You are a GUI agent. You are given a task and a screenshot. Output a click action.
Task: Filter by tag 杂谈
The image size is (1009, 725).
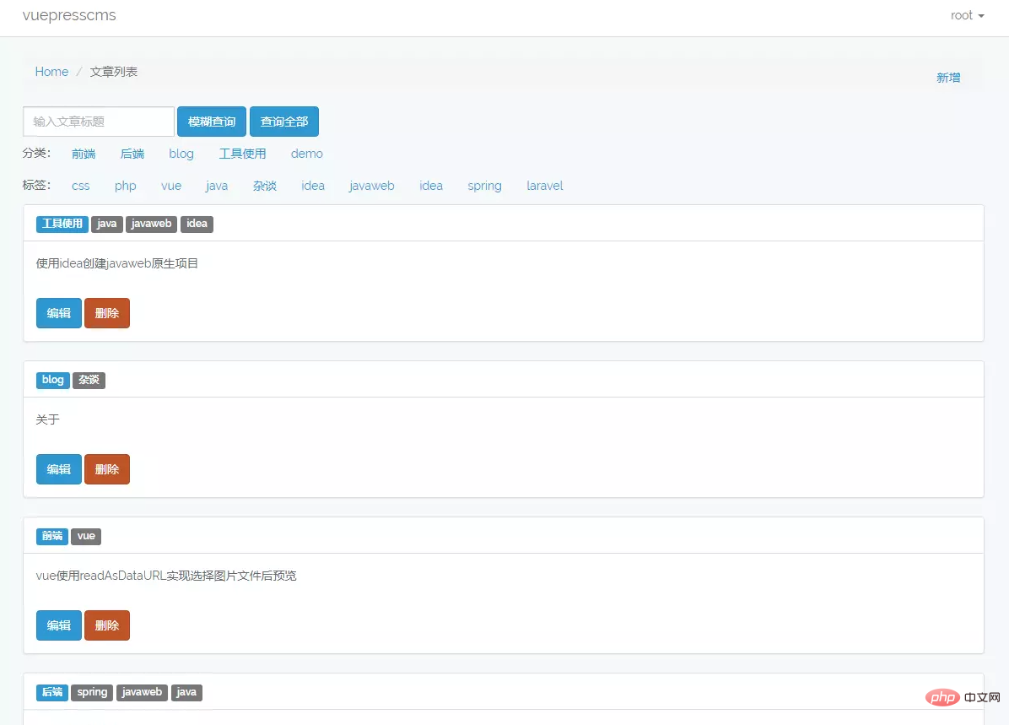pyautogui.click(x=264, y=186)
